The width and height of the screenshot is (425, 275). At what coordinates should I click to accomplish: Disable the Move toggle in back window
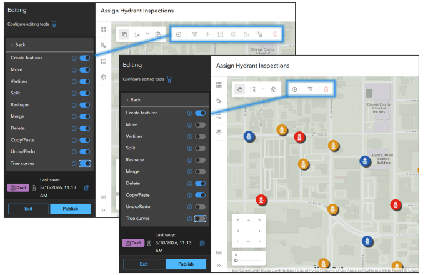click(85, 69)
